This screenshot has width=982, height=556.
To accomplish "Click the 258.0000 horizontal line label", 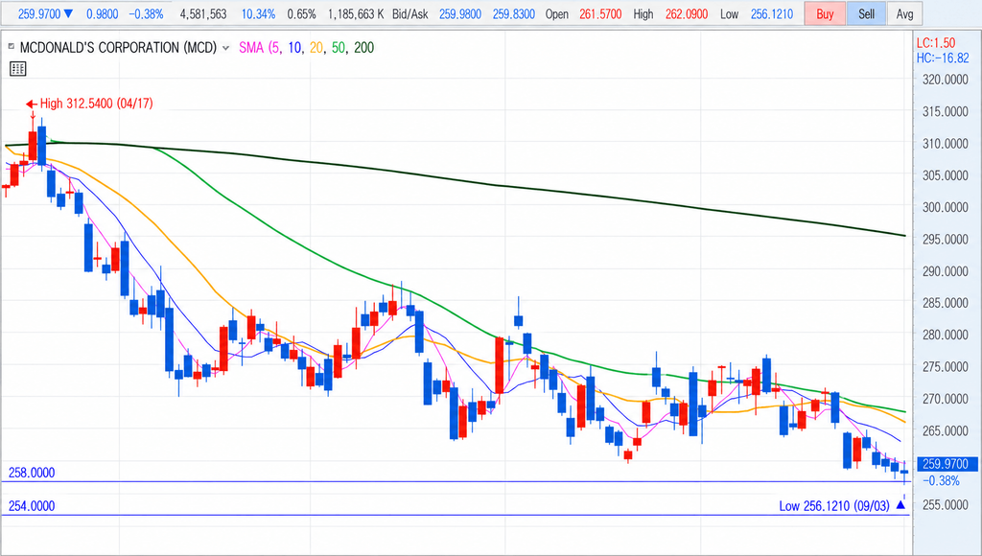I will click(32, 473).
